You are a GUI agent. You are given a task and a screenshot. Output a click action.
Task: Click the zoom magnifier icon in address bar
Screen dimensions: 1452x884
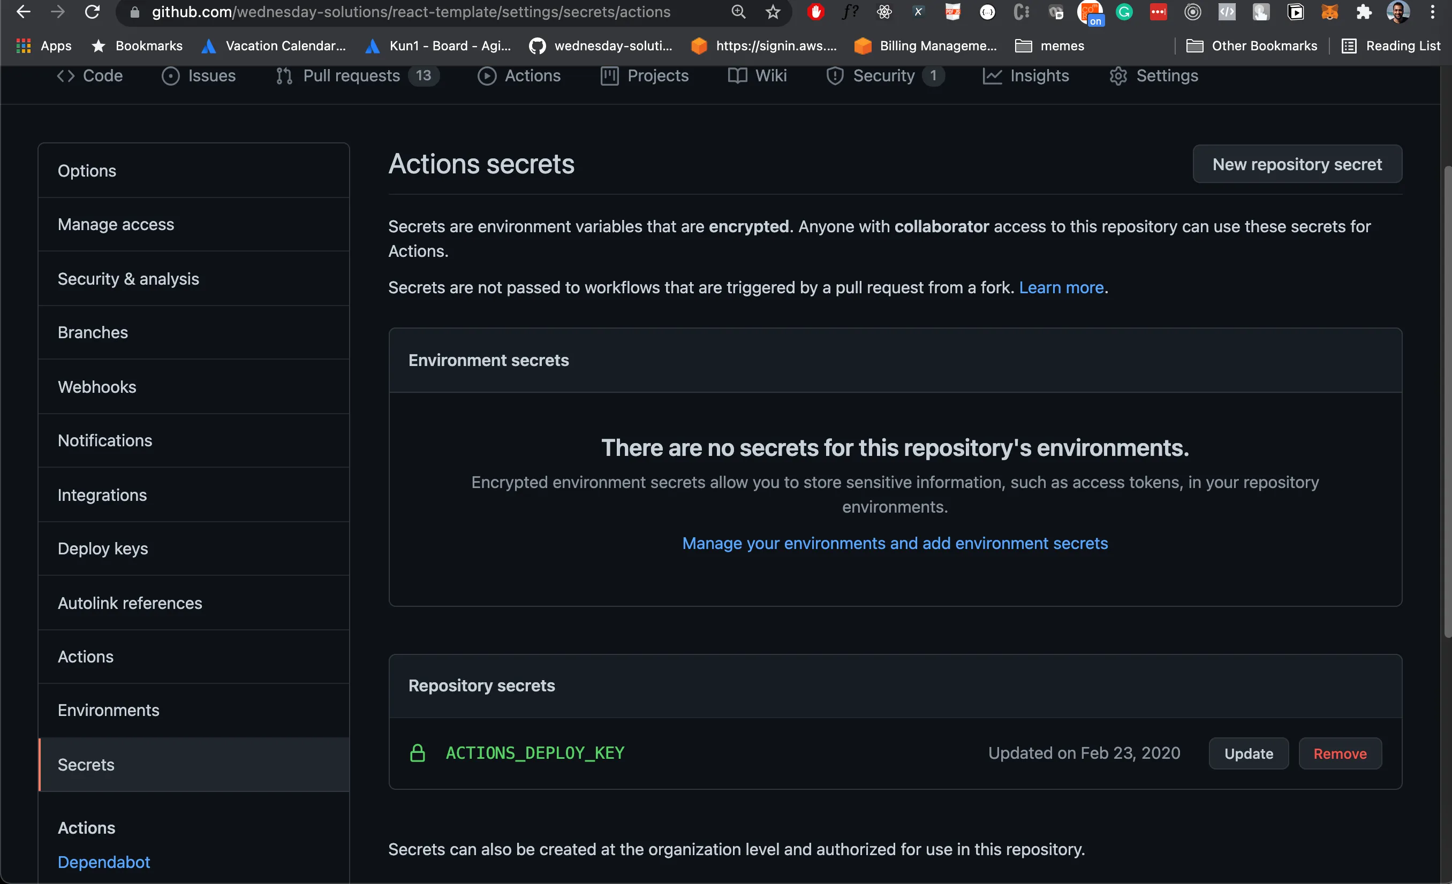738,12
